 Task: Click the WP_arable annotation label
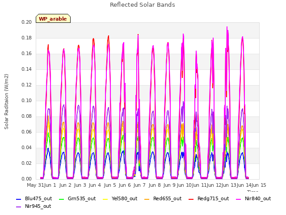pyautogui.click(x=53, y=19)
